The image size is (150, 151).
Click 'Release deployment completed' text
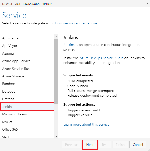point(92,95)
